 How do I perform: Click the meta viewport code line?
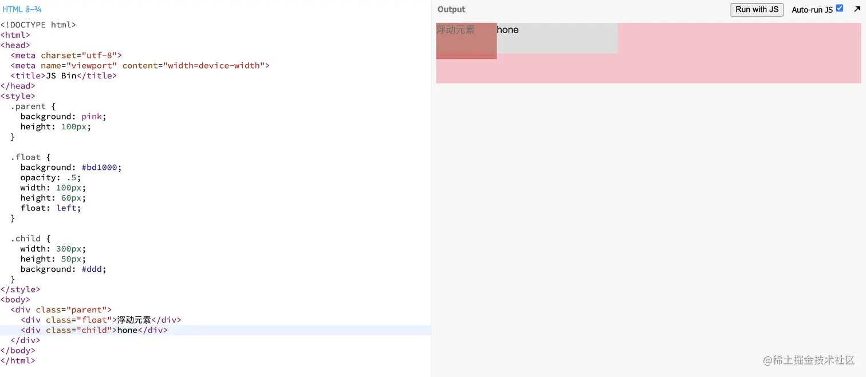pyautogui.click(x=140, y=66)
